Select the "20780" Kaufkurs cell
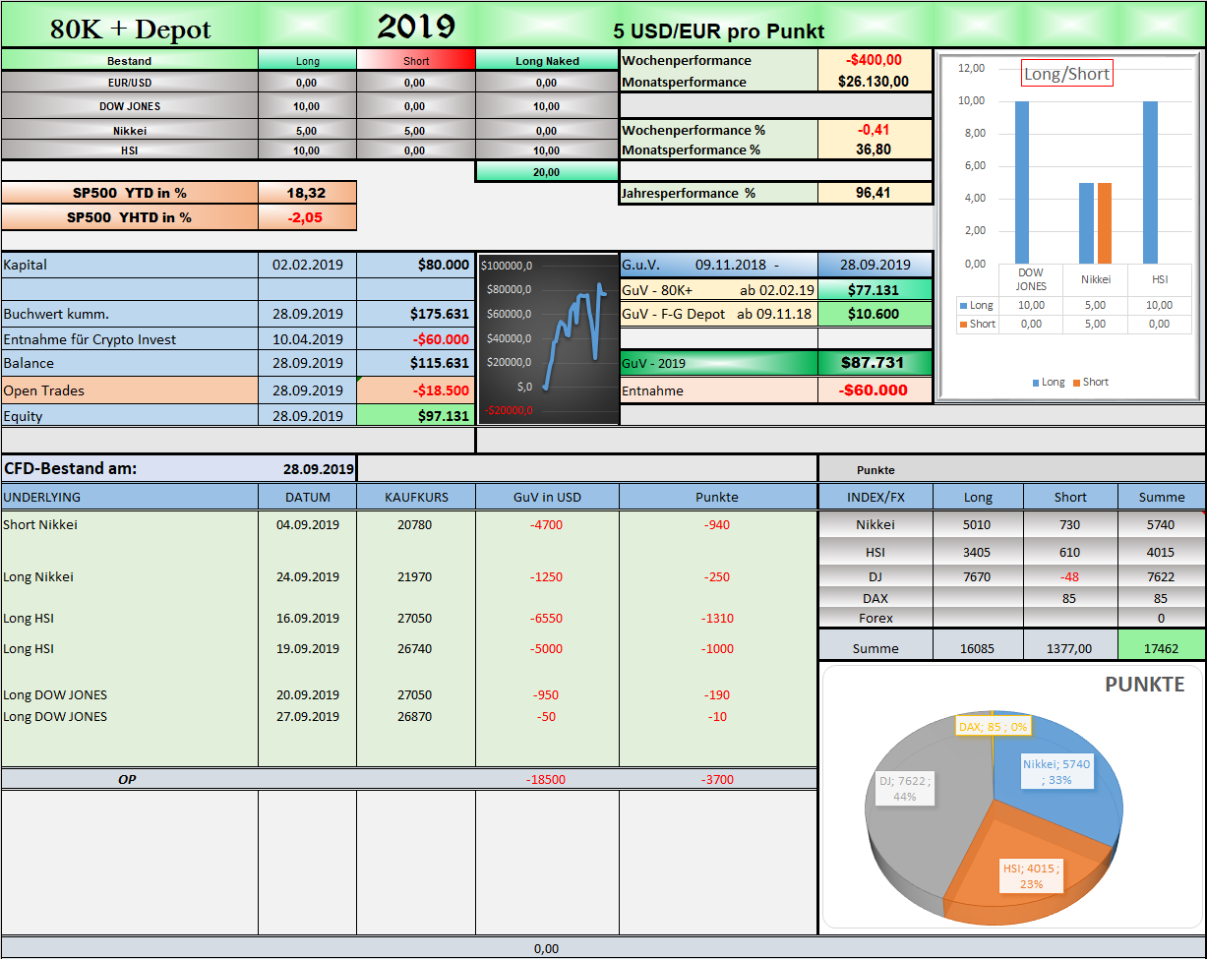 click(414, 524)
